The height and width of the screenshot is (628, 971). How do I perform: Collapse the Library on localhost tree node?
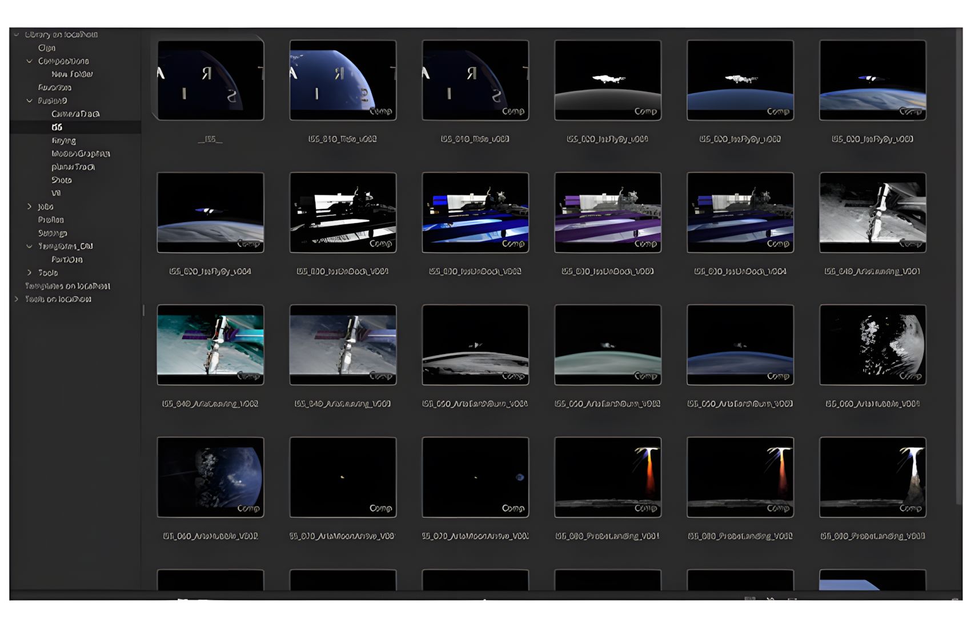coord(17,35)
